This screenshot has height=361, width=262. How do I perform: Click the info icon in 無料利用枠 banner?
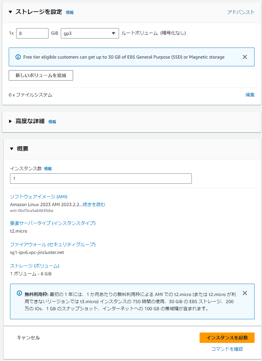tap(19, 293)
